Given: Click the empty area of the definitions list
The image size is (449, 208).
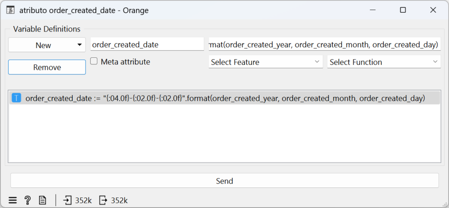Looking at the screenshot, I should pyautogui.click(x=224, y=133).
